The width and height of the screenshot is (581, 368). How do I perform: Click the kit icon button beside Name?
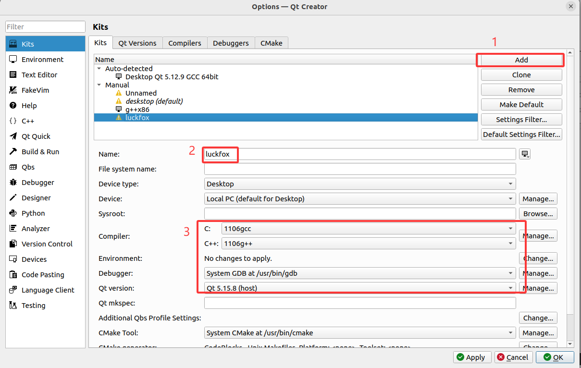[525, 154]
